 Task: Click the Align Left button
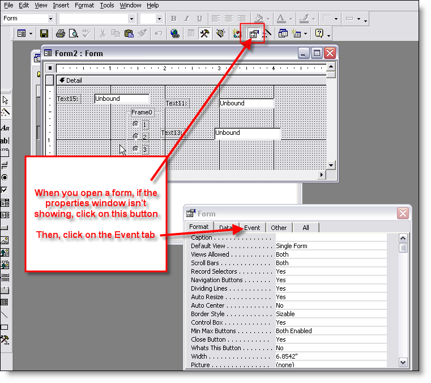(216, 19)
